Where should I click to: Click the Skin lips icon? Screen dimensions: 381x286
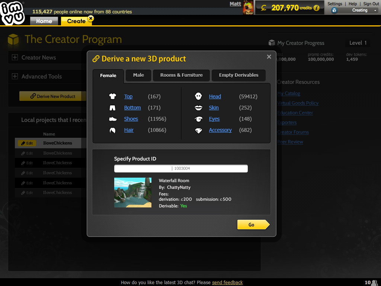[199, 108]
